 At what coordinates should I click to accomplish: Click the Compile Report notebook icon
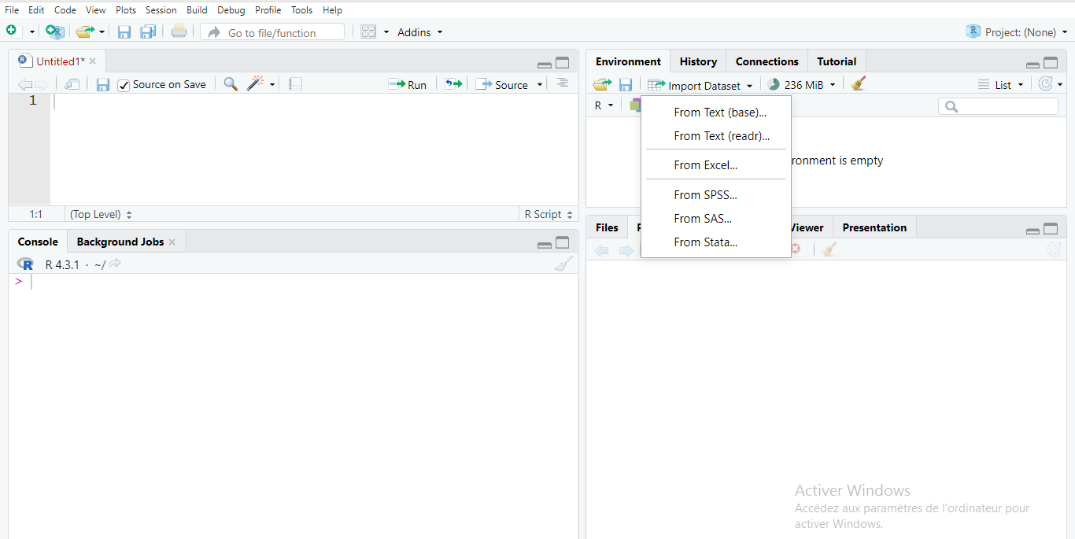[295, 84]
